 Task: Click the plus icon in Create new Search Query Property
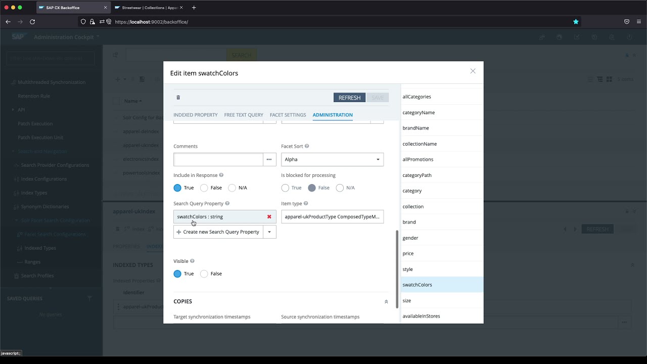click(179, 232)
